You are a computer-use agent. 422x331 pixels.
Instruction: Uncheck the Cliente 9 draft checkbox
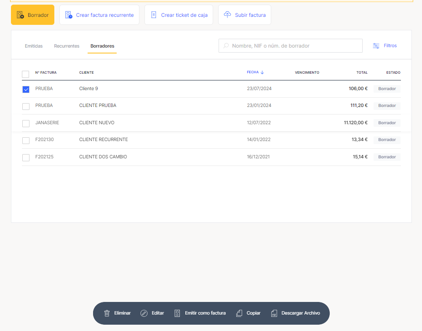click(x=26, y=89)
